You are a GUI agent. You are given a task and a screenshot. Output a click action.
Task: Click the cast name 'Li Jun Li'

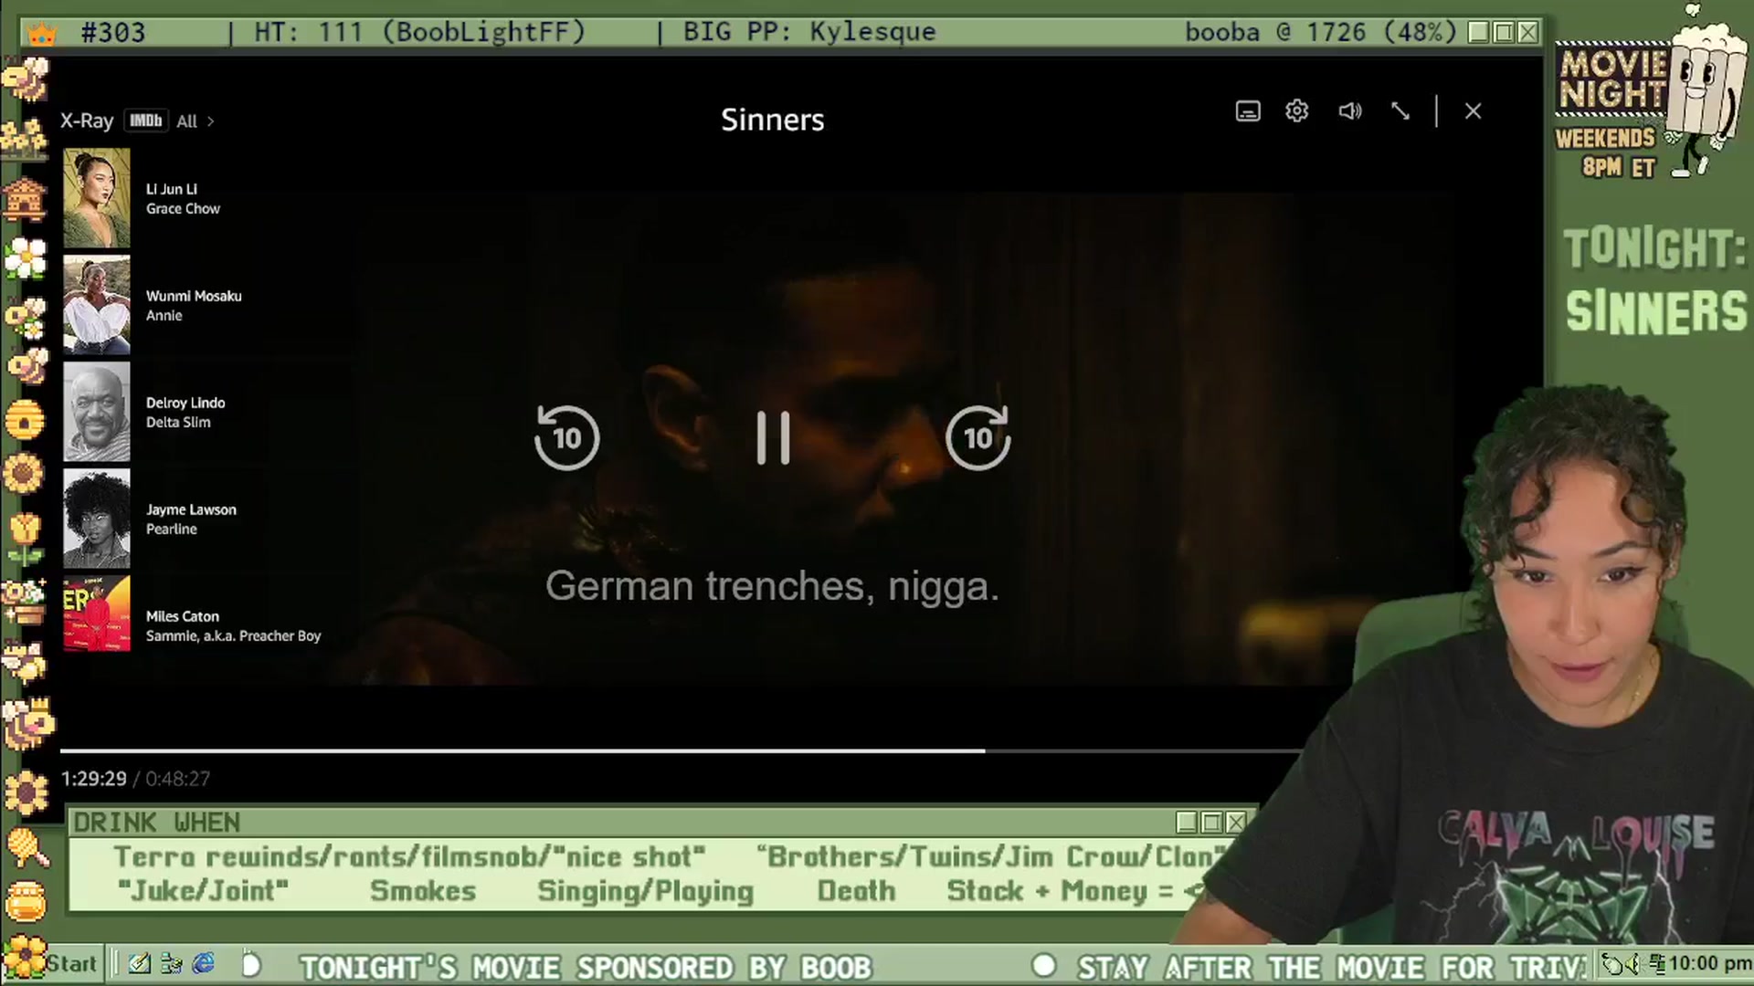pyautogui.click(x=172, y=189)
